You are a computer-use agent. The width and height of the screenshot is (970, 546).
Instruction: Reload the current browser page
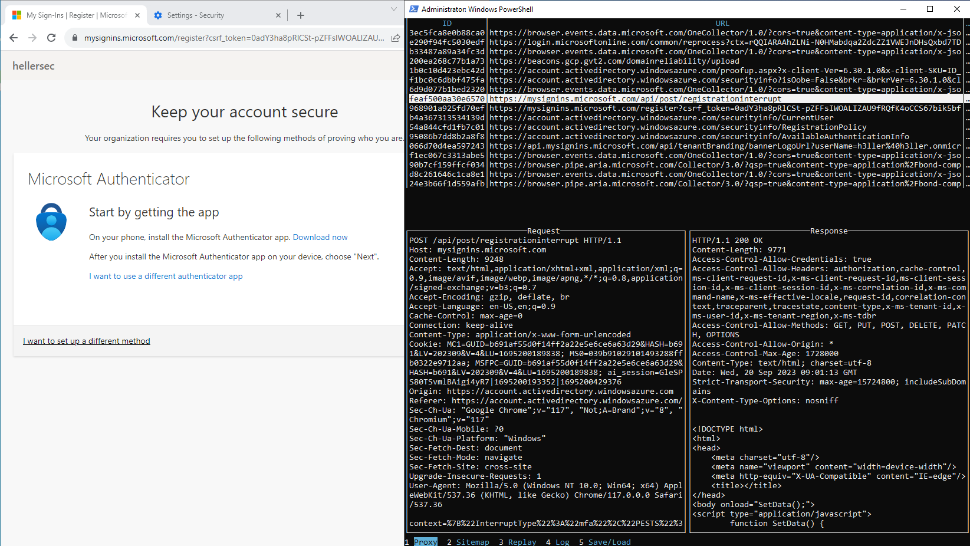51,38
